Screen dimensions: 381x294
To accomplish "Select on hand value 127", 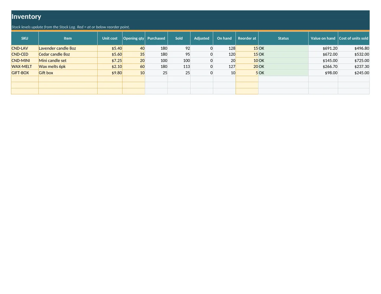I will coord(224,67).
